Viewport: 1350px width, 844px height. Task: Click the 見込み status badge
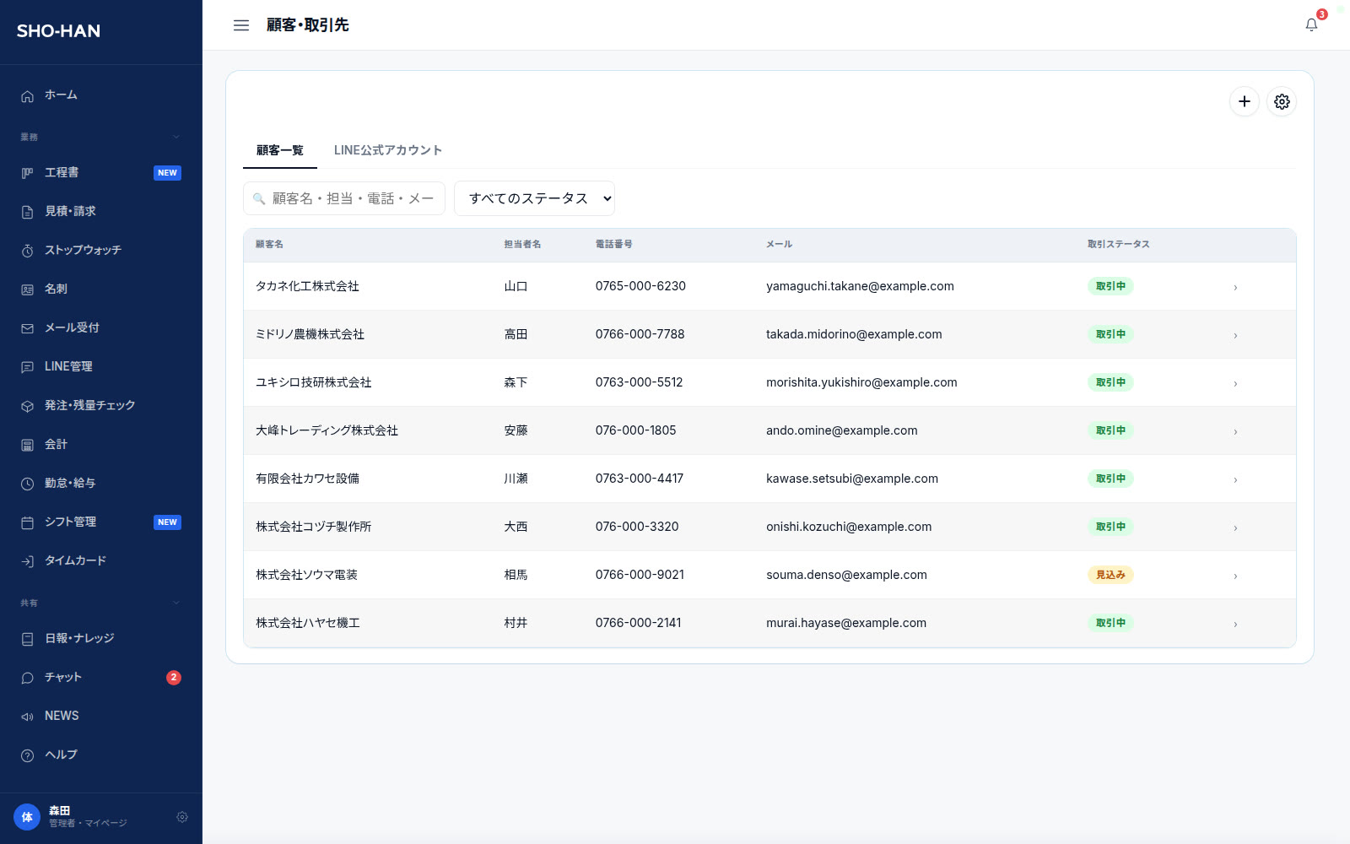1110,575
